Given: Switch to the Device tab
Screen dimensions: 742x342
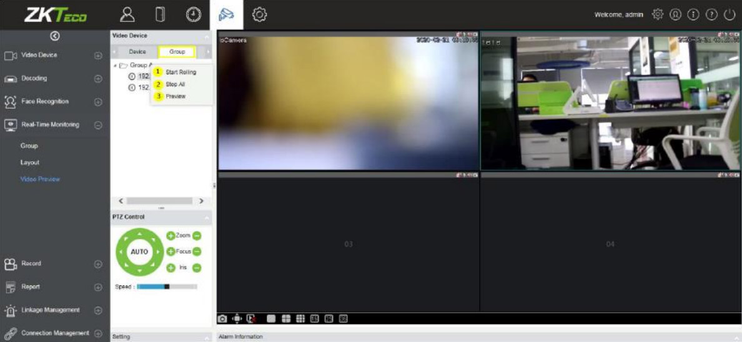Looking at the screenshot, I should tap(137, 52).
